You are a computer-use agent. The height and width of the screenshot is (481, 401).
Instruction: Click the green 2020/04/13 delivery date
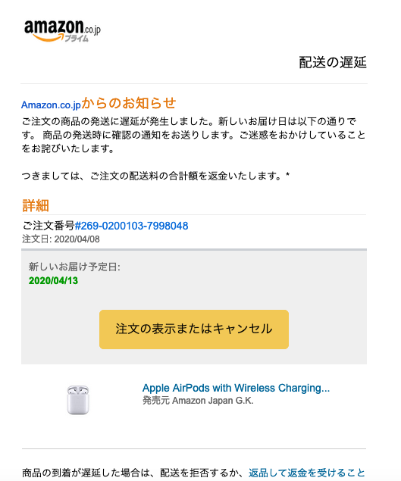53,281
